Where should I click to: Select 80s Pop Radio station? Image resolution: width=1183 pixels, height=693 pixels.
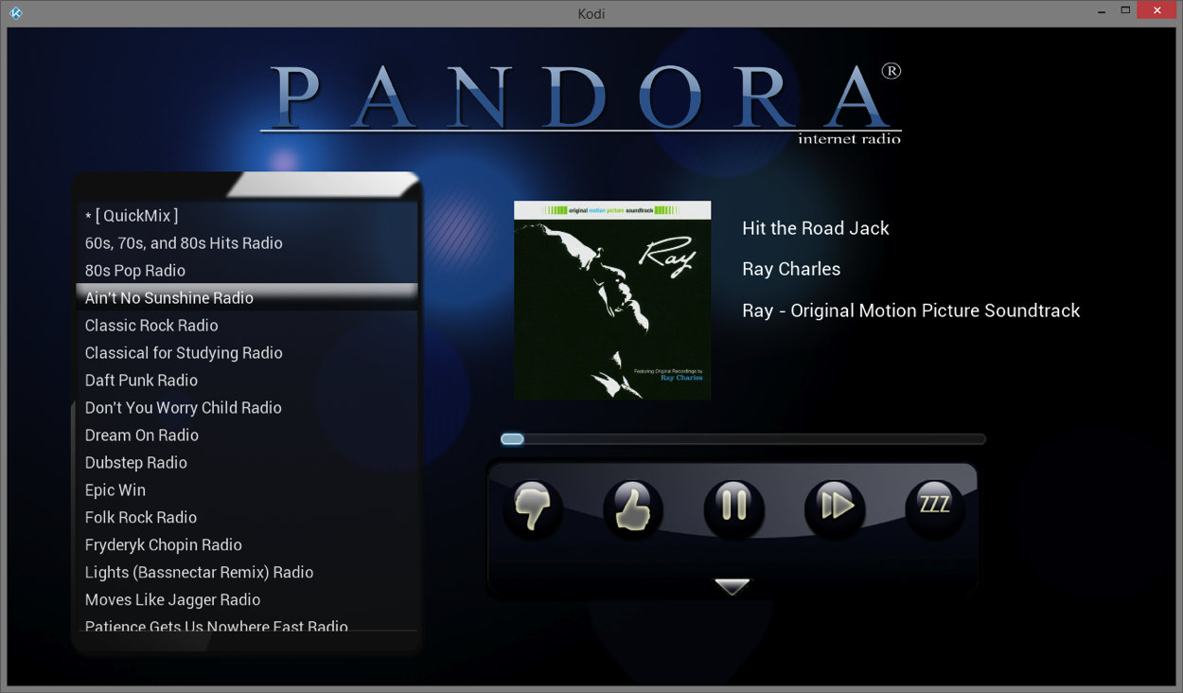pos(246,271)
